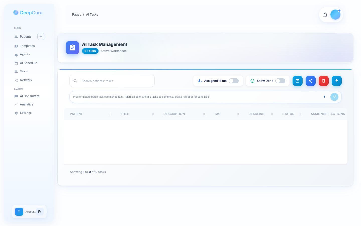Open Settings page
This screenshot has width=361, height=226.
pyautogui.click(x=26, y=113)
